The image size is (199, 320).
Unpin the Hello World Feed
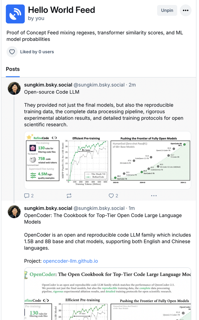click(167, 10)
